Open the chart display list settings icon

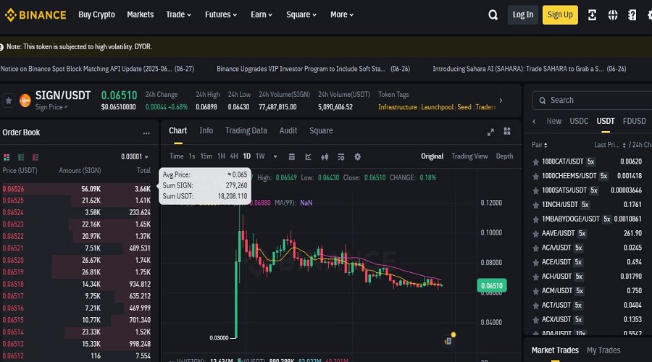(341, 156)
